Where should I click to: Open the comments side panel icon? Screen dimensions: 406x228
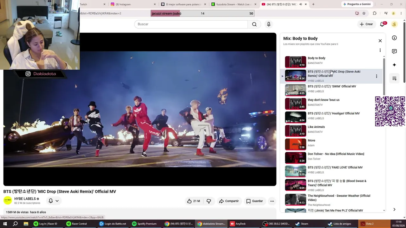[x=394, y=51]
